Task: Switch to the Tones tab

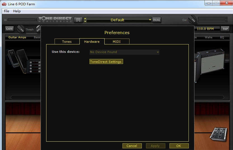Action: [67, 42]
